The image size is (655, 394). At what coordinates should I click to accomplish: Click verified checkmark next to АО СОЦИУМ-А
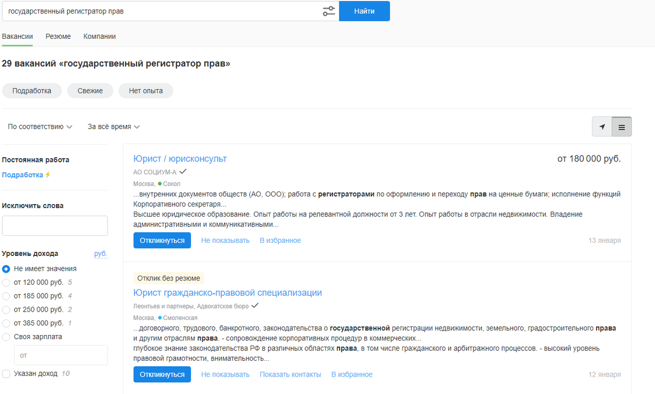tap(183, 171)
